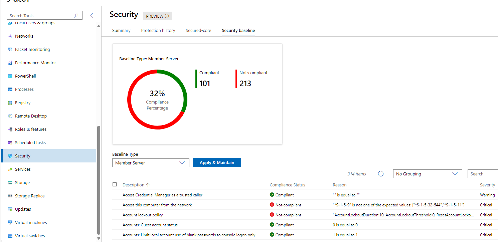Check the select-all box in the table header

pyautogui.click(x=115, y=184)
